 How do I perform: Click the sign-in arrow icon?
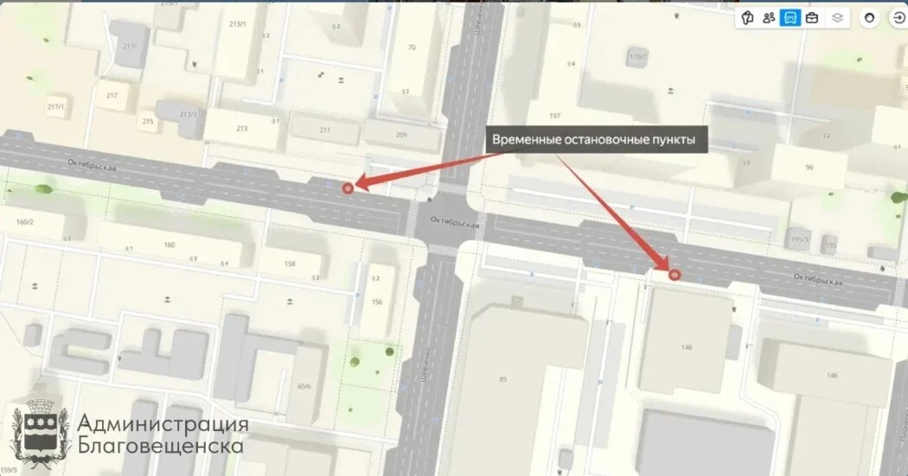tap(898, 18)
